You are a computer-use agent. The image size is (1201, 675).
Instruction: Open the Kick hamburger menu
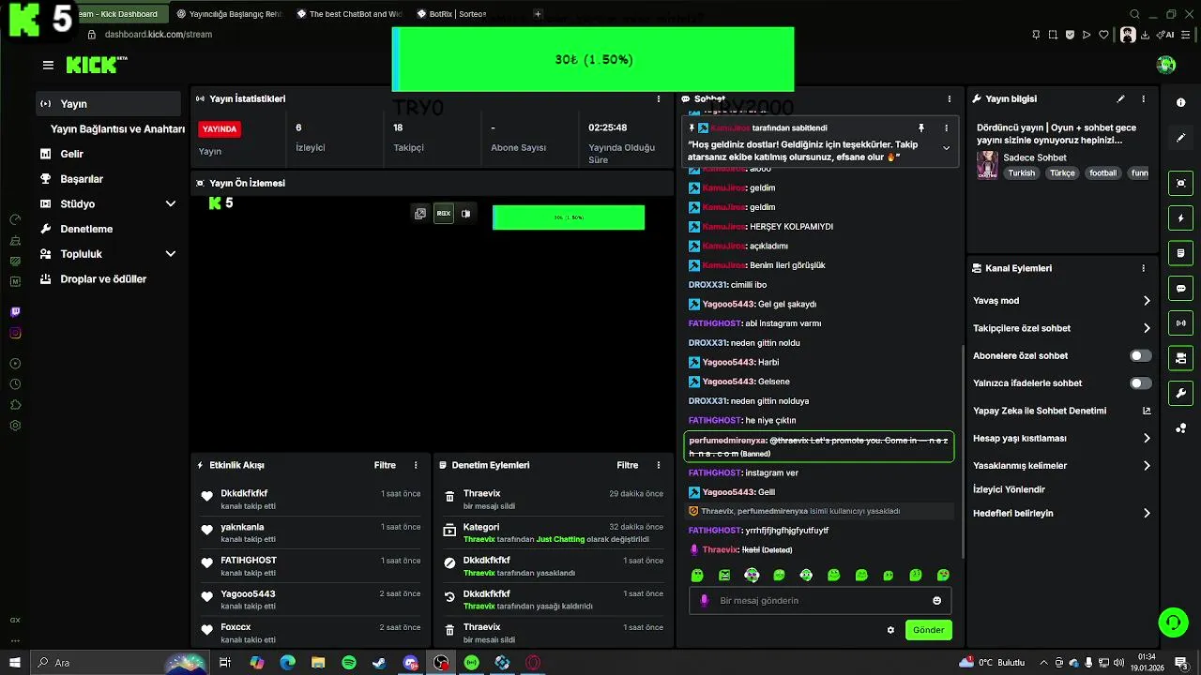click(x=48, y=65)
